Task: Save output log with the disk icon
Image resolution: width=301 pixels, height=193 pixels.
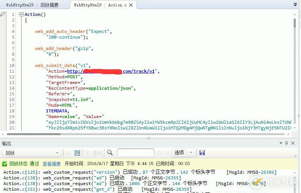Action: click(x=202, y=153)
